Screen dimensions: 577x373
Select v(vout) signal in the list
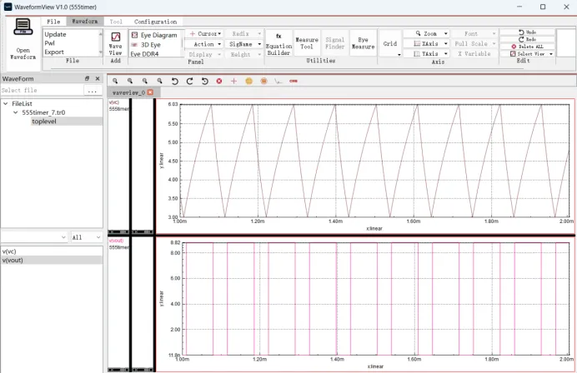[x=52, y=260]
